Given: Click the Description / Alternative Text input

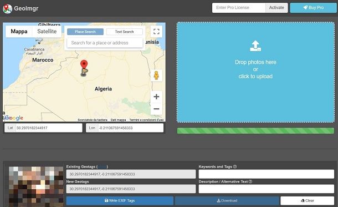Looking at the screenshot, I should (267, 189).
